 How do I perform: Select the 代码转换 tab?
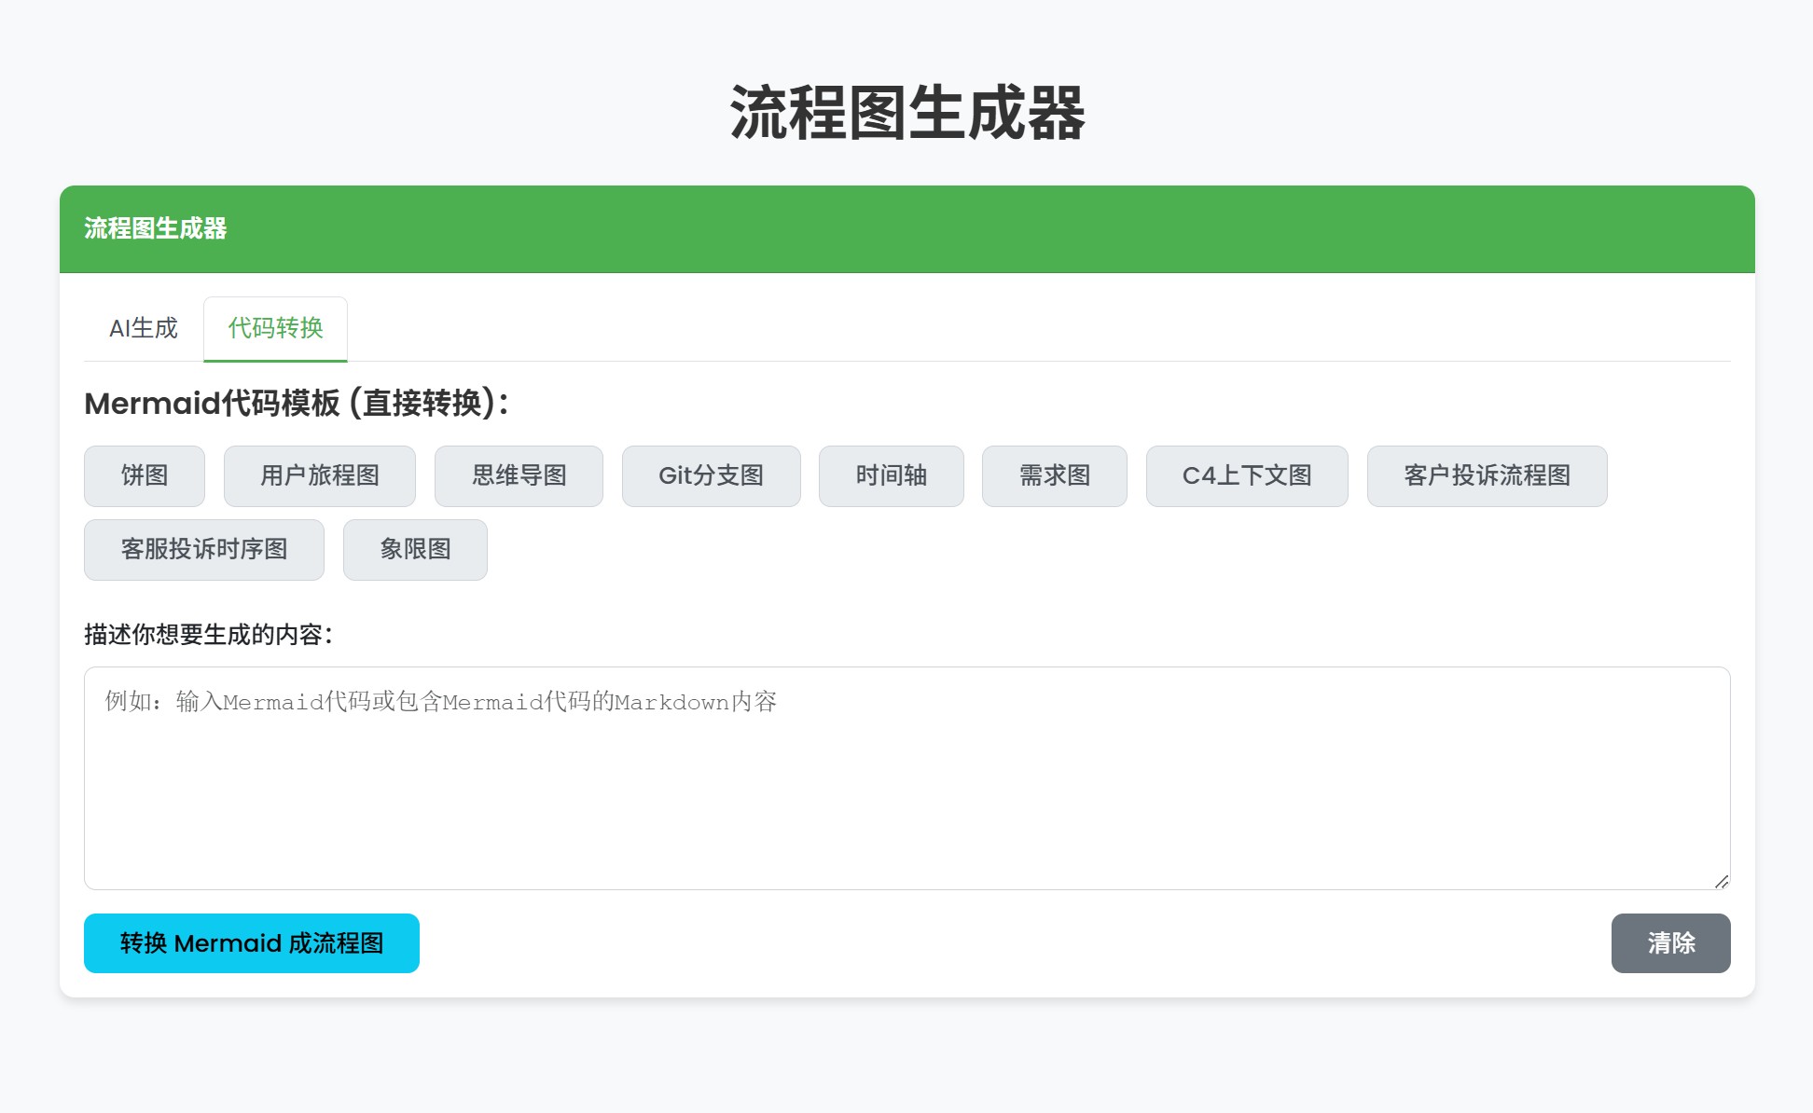(274, 328)
